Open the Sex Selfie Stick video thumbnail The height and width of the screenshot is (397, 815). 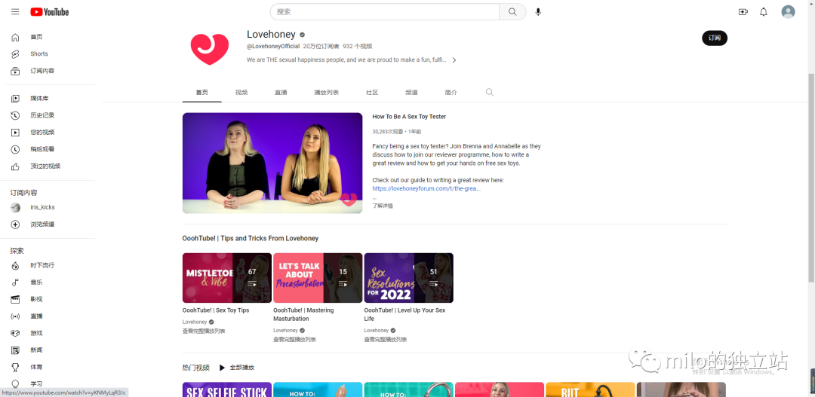(226, 389)
